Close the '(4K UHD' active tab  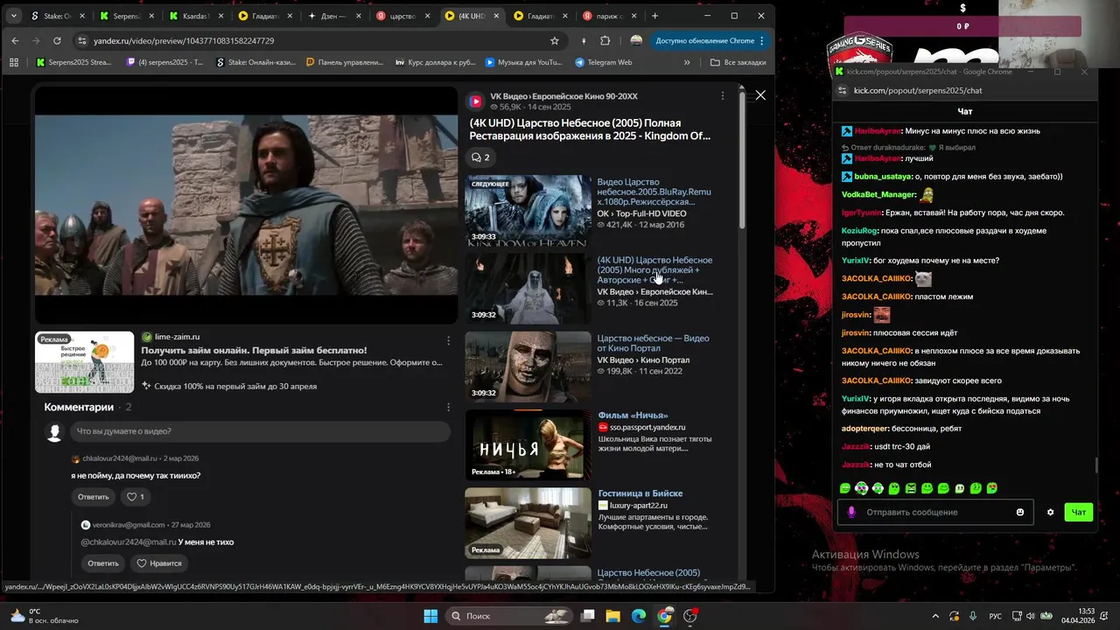(496, 16)
